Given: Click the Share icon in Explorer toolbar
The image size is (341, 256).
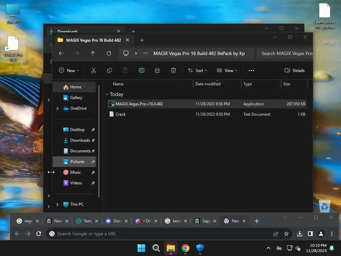Looking at the screenshot, I should coord(158,70).
